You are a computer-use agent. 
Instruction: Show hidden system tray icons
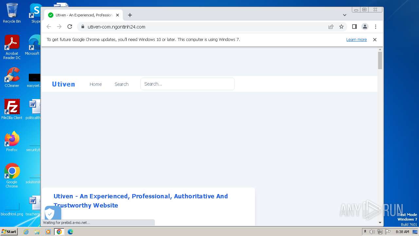click(x=365, y=232)
